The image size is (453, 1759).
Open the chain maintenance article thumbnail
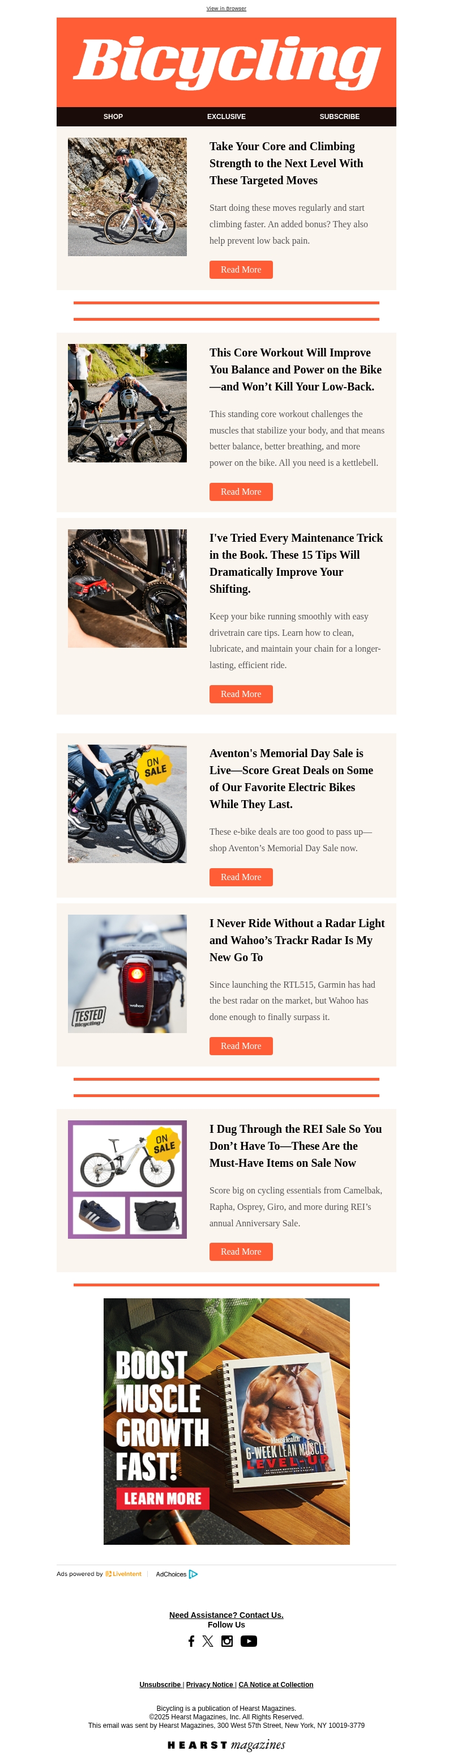[127, 589]
